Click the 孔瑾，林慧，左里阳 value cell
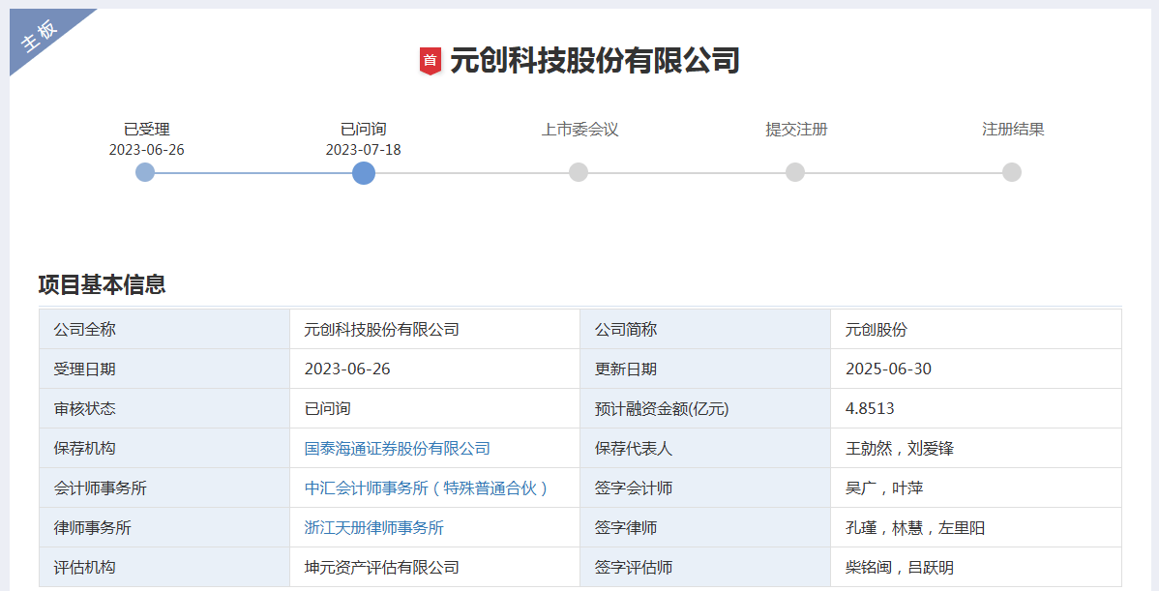Image resolution: width=1159 pixels, height=591 pixels. 976,528
